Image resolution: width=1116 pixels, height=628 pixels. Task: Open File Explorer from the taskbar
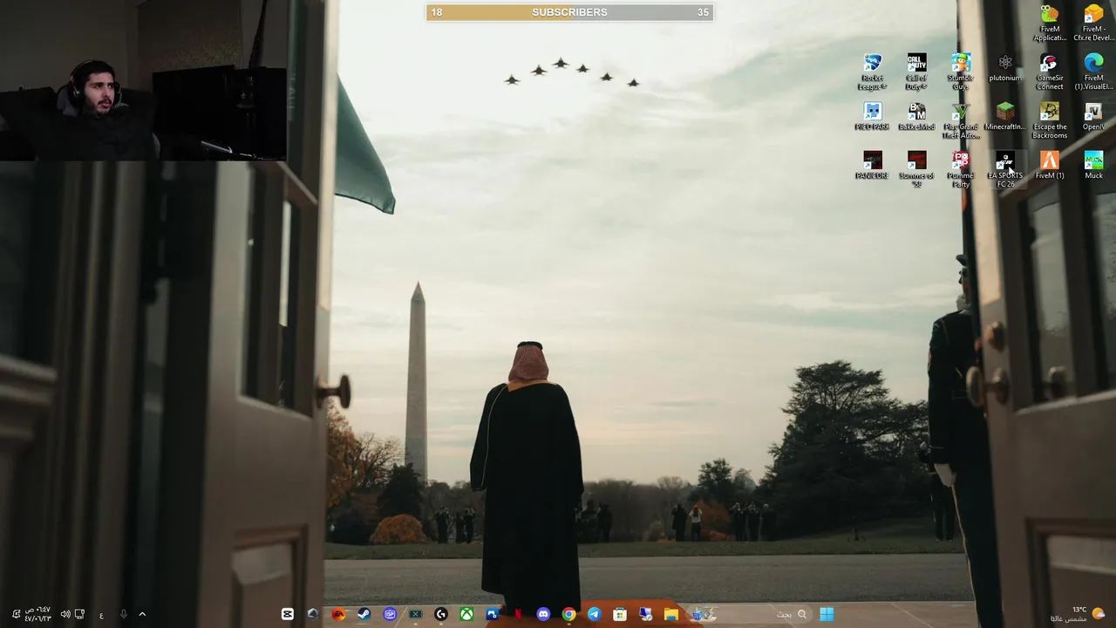tap(670, 614)
